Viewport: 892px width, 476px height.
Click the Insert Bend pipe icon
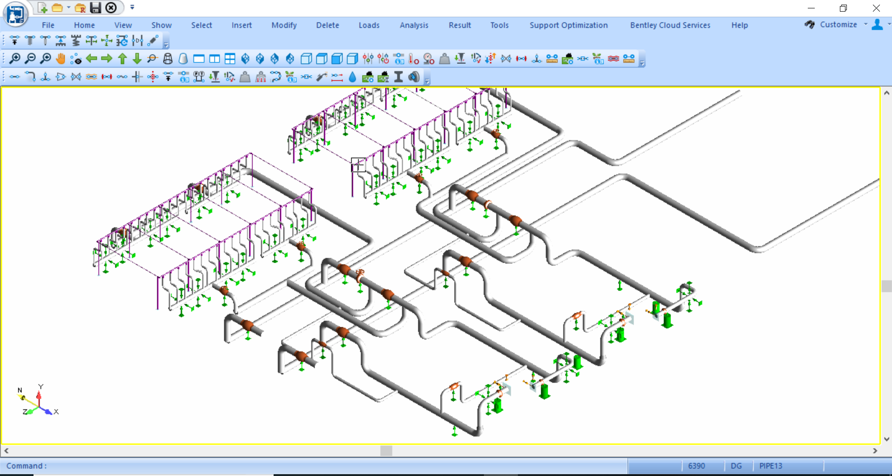[30, 77]
